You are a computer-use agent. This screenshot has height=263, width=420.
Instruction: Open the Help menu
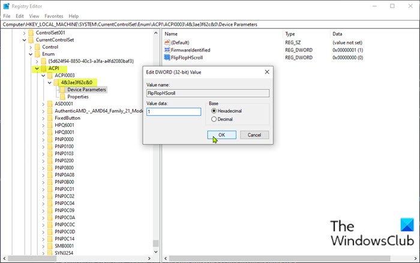(x=73, y=16)
